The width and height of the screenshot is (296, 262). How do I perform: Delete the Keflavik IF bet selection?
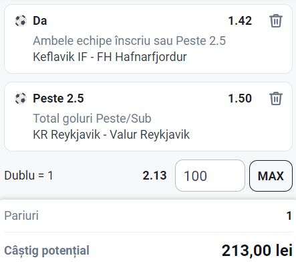(276, 21)
